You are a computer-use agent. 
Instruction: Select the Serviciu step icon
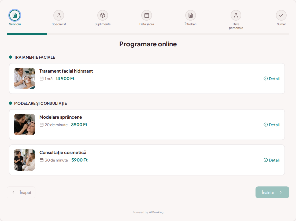(x=15, y=15)
